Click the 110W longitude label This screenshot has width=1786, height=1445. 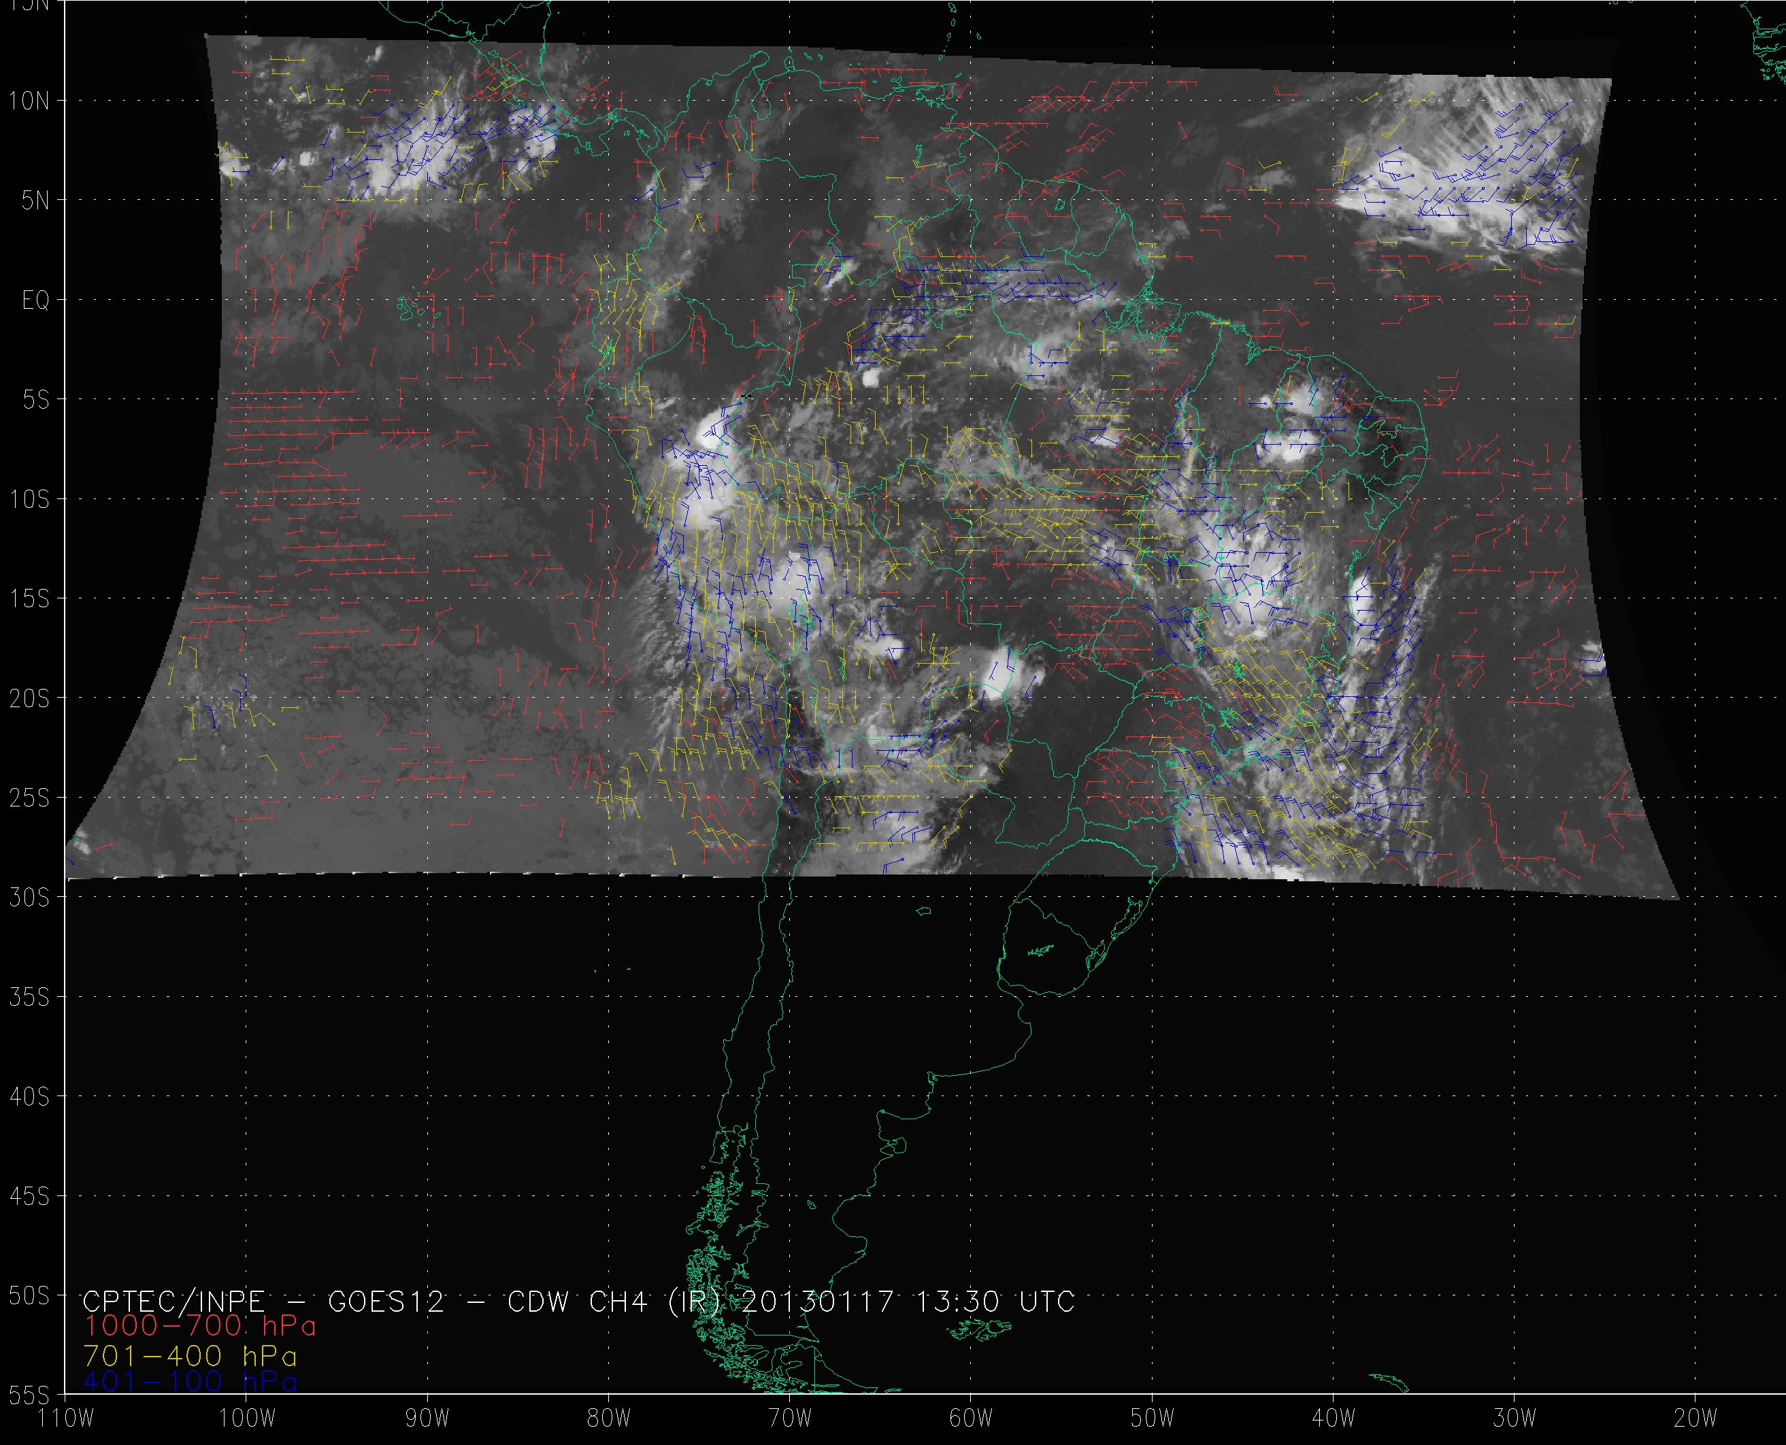pyautogui.click(x=66, y=1419)
